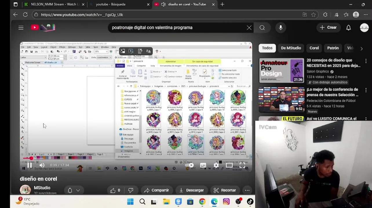372x208 pixels.
Task: Clear the search text with X
Action: click(x=249, y=27)
